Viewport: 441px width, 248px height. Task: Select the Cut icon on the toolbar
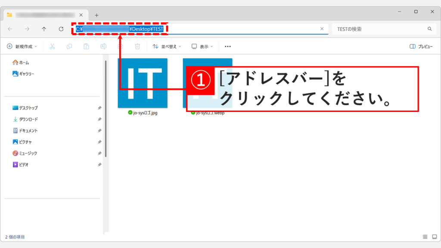[52, 46]
